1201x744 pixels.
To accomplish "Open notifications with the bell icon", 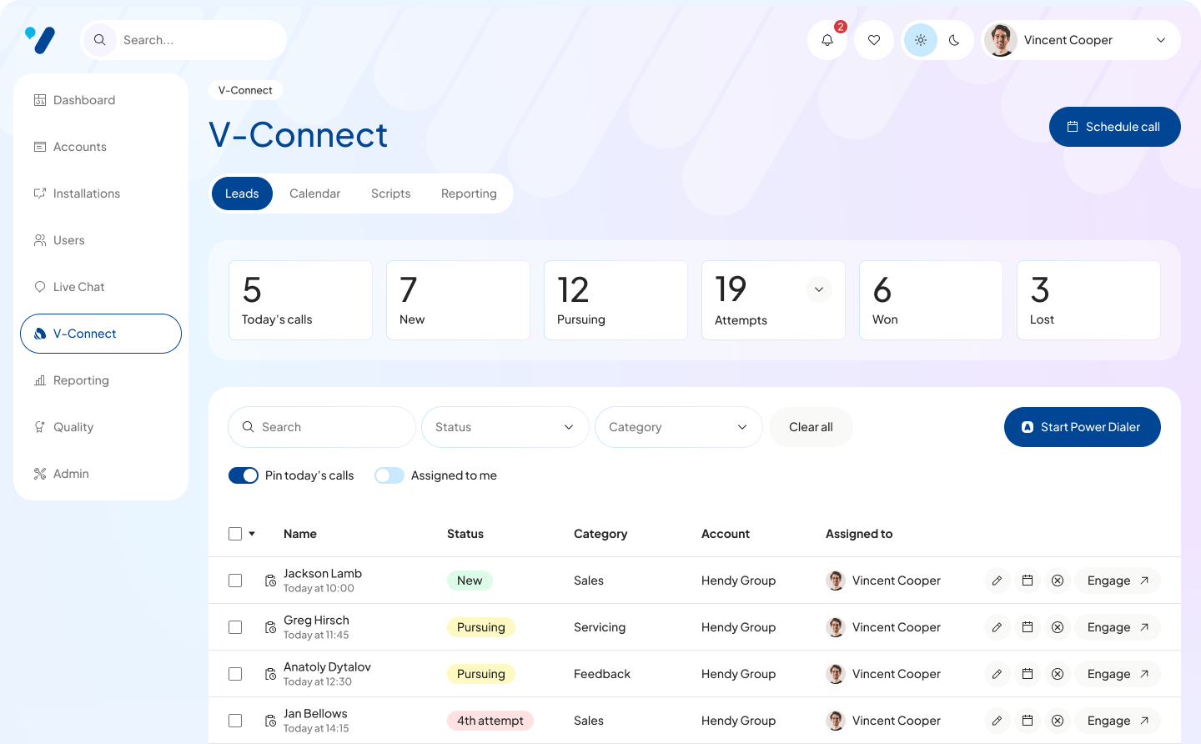I will point(827,39).
